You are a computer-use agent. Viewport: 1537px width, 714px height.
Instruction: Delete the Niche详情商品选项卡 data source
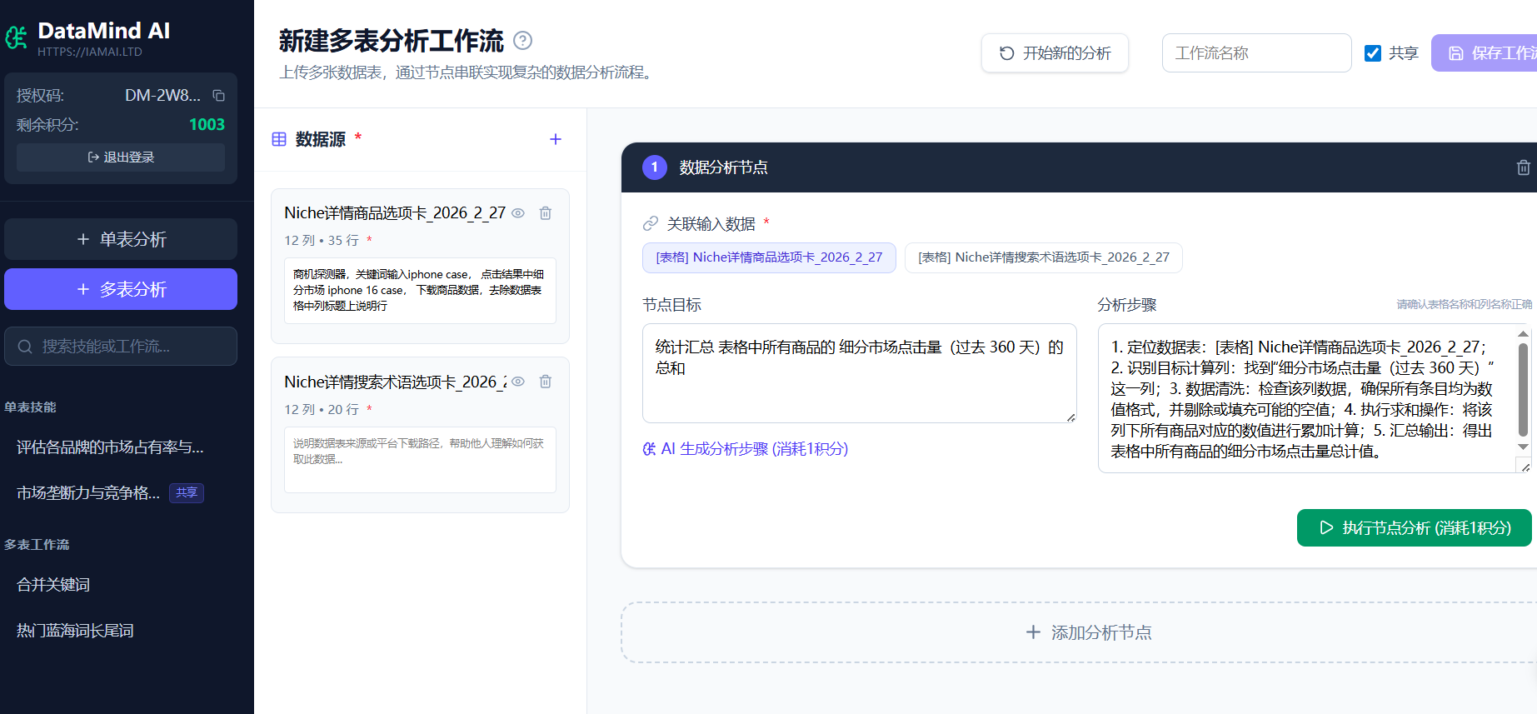[546, 213]
